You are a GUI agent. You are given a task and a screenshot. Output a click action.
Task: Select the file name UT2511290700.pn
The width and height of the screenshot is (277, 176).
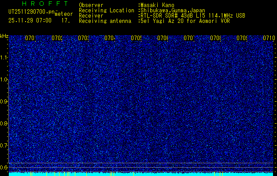[x=31, y=12]
